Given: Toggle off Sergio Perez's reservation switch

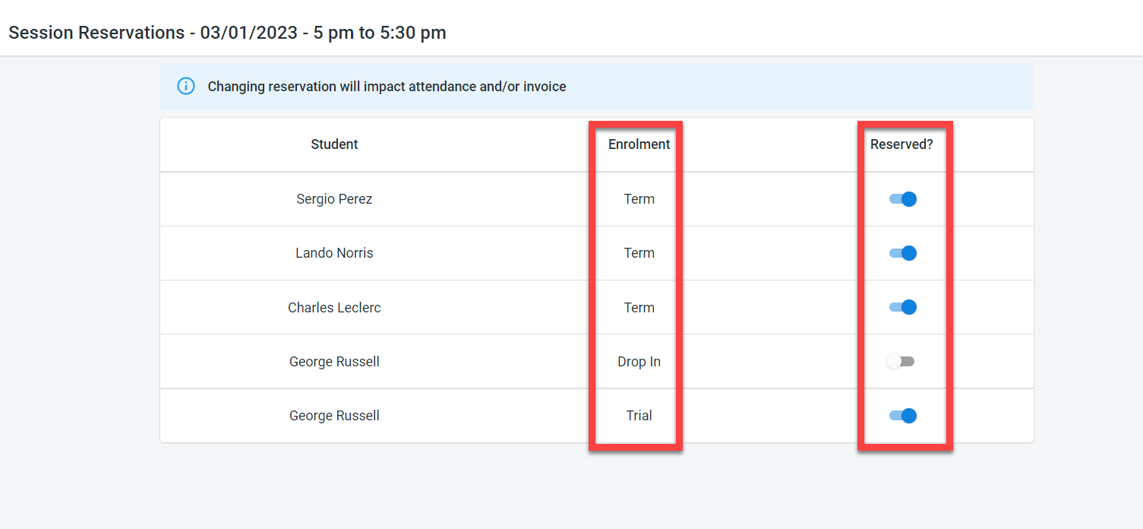Looking at the screenshot, I should point(903,199).
